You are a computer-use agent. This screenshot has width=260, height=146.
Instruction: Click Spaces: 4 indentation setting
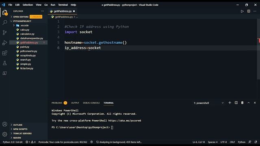(x=212, y=142)
